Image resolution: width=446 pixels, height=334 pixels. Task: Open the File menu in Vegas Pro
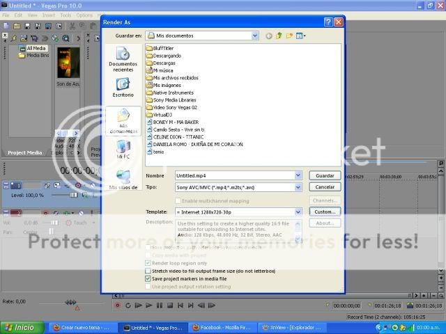[x=6, y=15]
